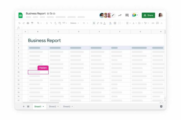
Task: Start a Google Meet call
Action: (135, 15)
